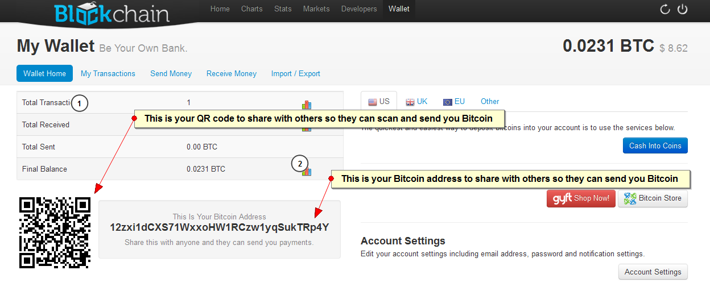Image resolution: width=710 pixels, height=291 pixels.
Task: Select the Wallet menu item
Action: coord(399,9)
